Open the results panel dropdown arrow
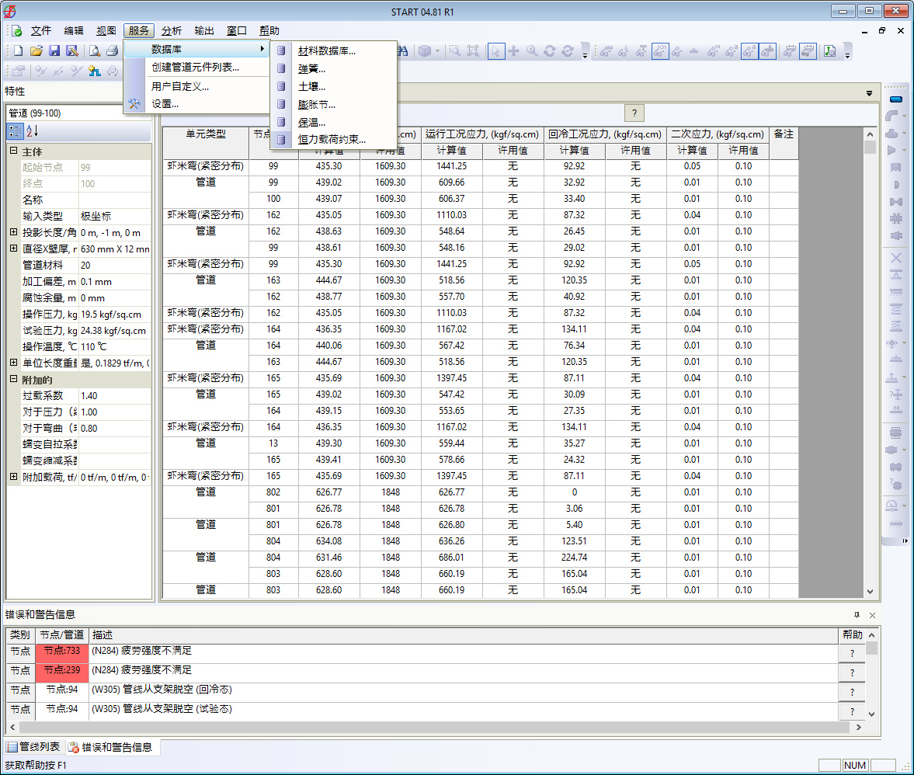This screenshot has height=775, width=914. pyautogui.click(x=869, y=93)
